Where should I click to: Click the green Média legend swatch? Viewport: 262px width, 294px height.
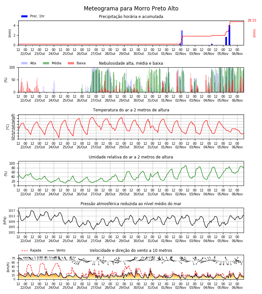coord(46,63)
